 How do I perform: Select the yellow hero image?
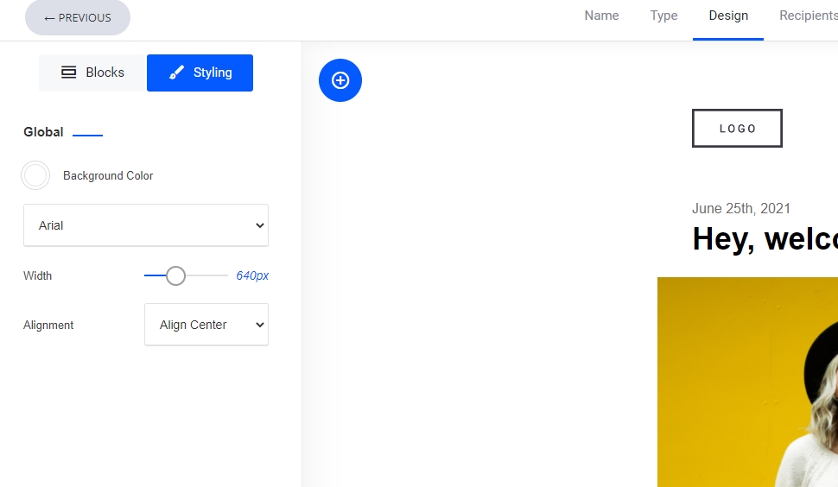coord(747,382)
